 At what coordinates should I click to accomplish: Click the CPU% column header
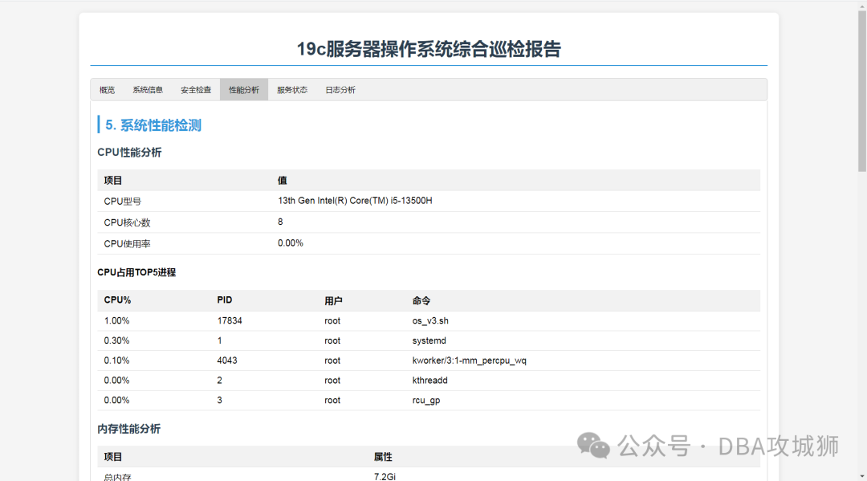pos(117,300)
